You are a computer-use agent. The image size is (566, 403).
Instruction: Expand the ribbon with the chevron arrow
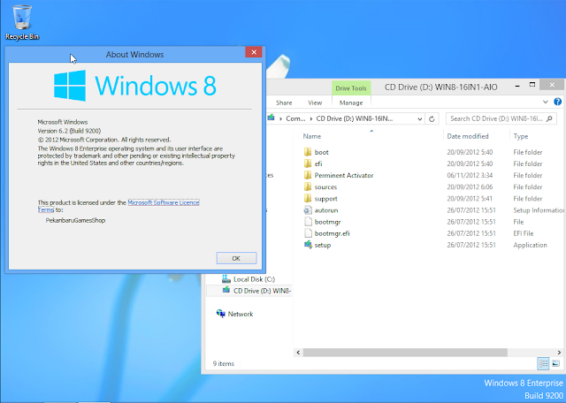[x=545, y=103]
